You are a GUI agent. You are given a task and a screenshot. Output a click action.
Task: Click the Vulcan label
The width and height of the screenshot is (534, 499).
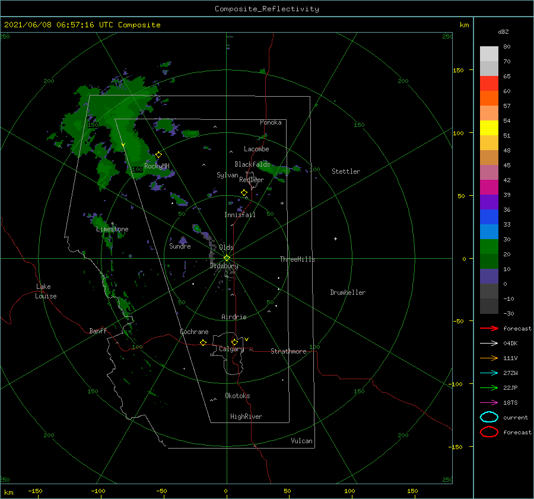301,441
